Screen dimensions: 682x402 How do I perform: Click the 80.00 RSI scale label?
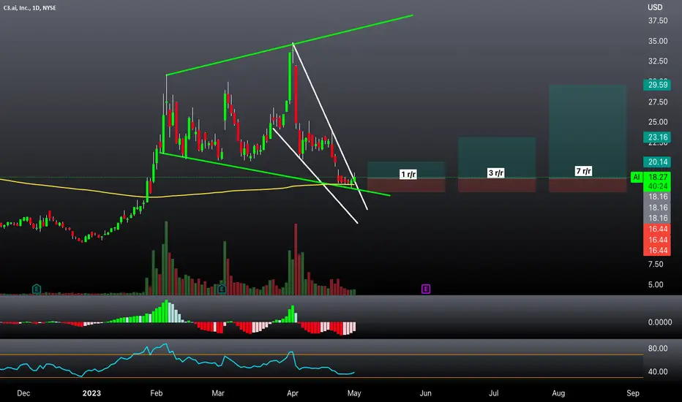click(x=658, y=349)
